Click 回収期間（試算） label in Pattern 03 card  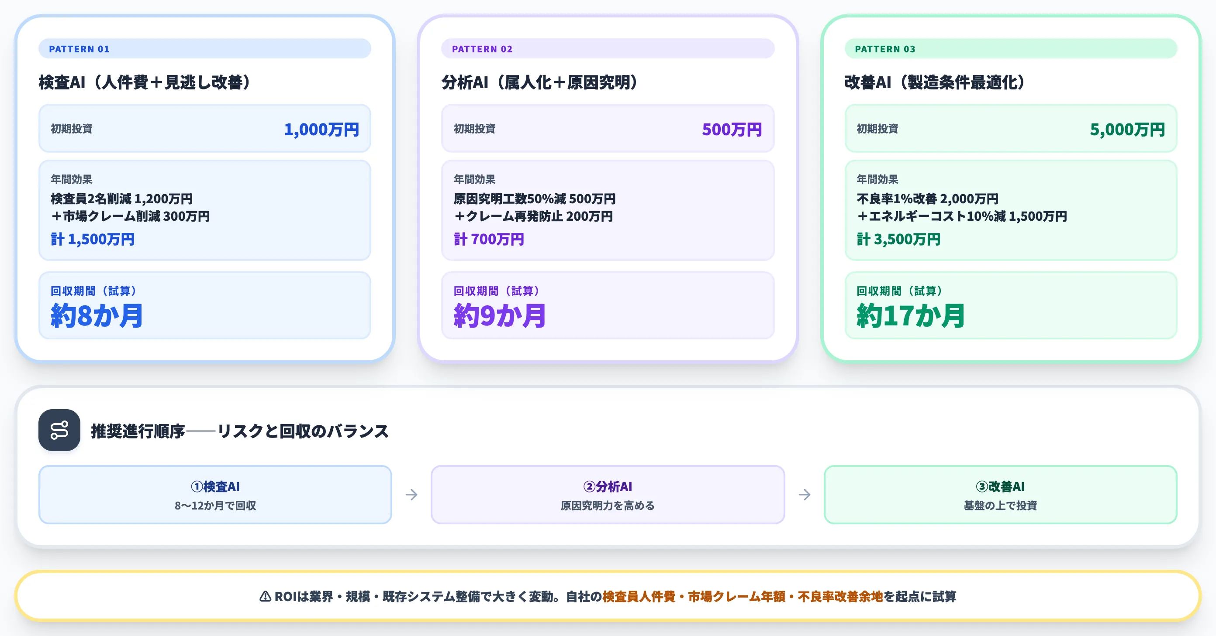900,291
